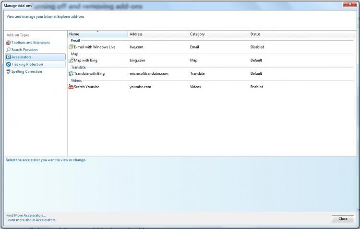
Task: Click the Toolbars and Extensions icon
Action: [x=9, y=43]
